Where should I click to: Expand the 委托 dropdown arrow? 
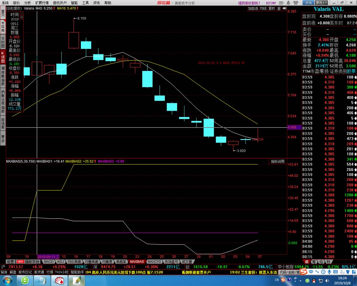coord(326,3)
